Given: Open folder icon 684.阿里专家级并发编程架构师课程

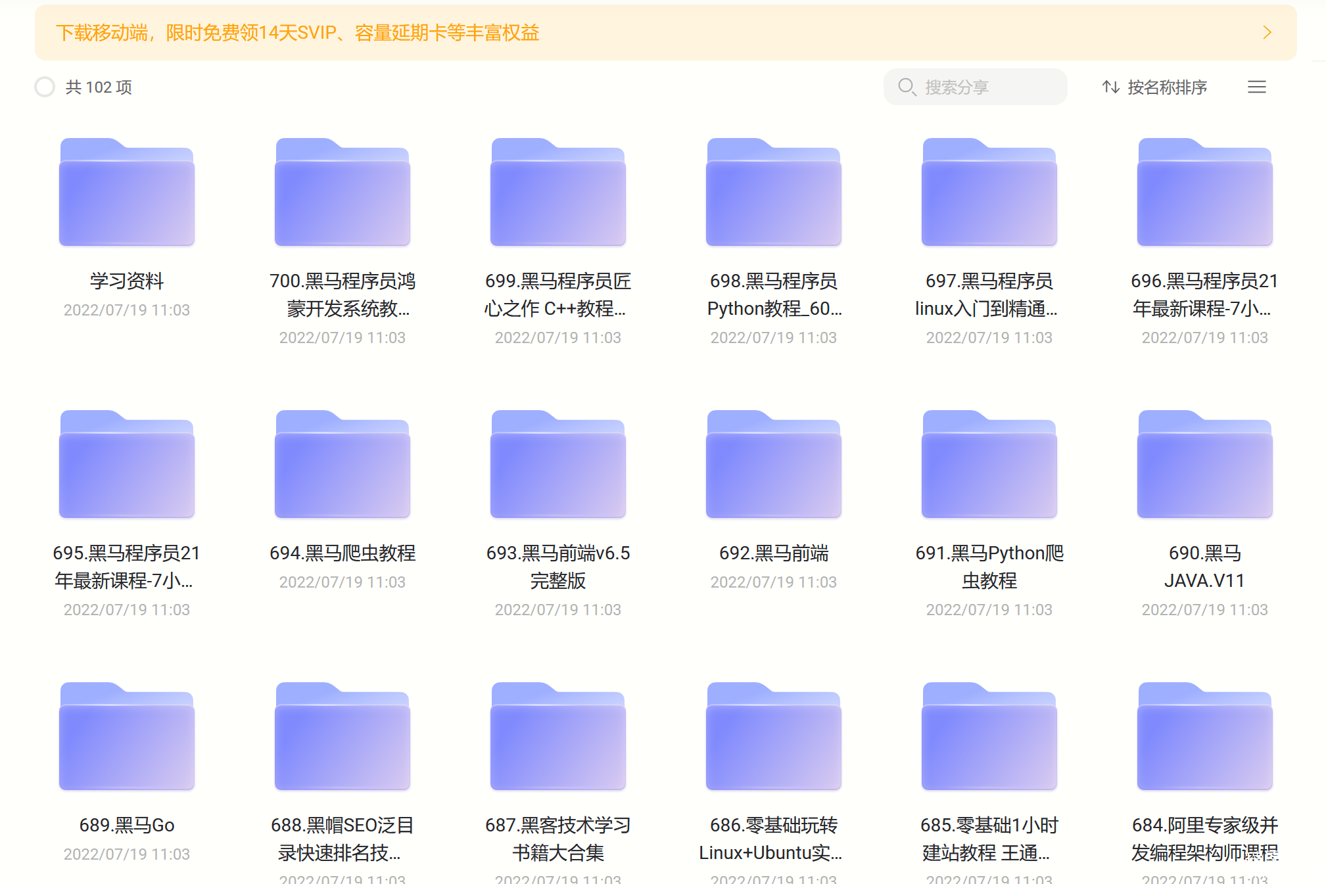Looking at the screenshot, I should click(1205, 736).
